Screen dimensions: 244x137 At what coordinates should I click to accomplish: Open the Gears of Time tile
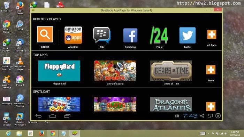pyautogui.click(x=171, y=71)
